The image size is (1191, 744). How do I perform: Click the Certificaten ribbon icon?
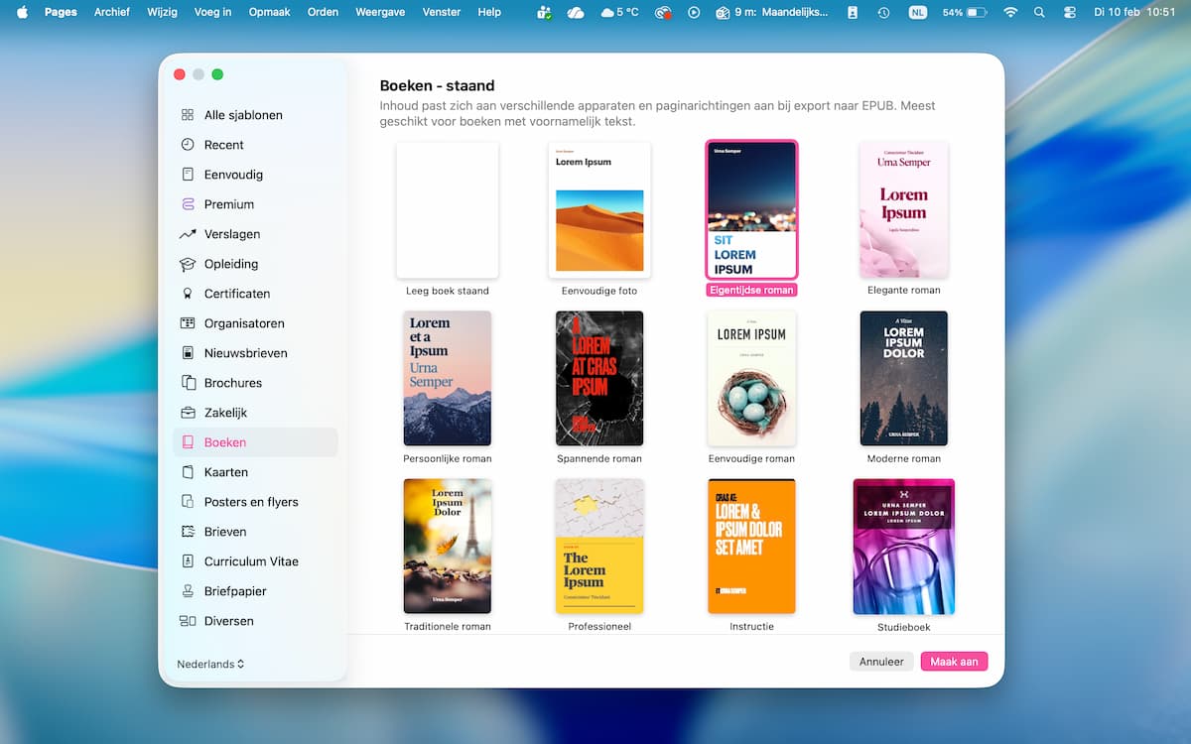(x=188, y=294)
